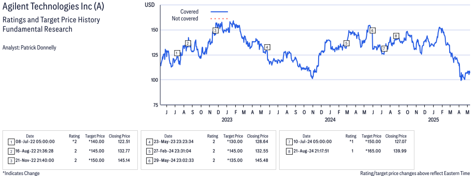The height and width of the screenshot is (176, 475).
Task: Click the blue Covered legend line
Action: [x=219, y=12]
